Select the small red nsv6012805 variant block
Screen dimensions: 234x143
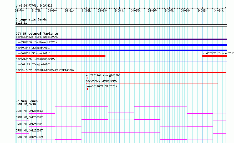click(x=88, y=89)
